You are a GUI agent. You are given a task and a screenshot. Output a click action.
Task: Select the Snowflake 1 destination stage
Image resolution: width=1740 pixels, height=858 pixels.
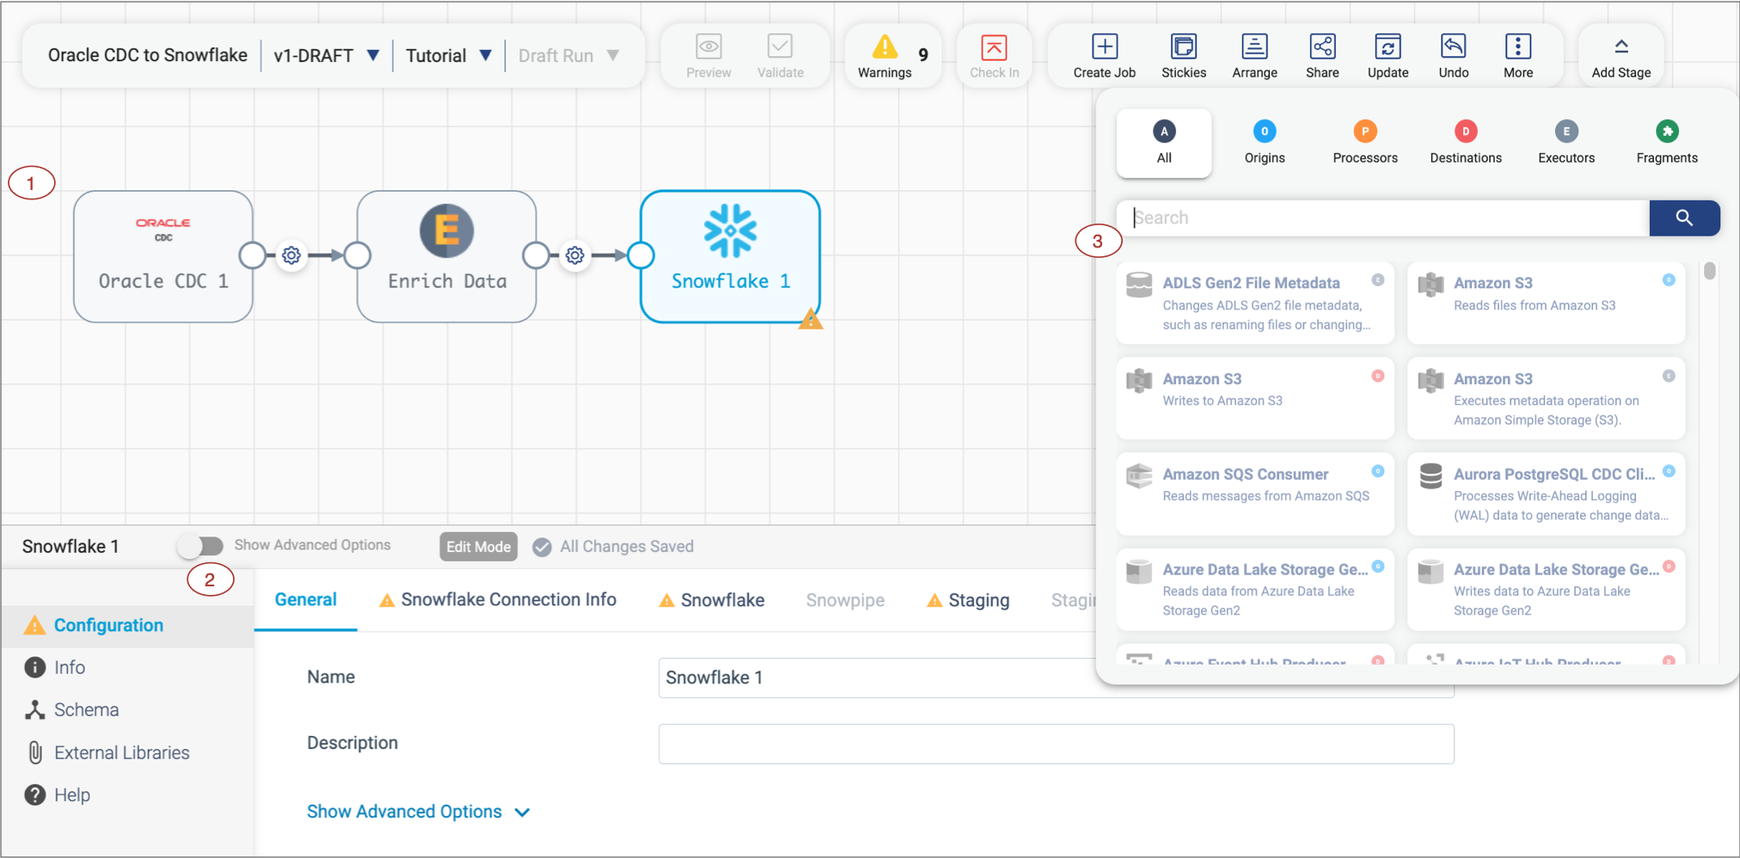click(731, 256)
